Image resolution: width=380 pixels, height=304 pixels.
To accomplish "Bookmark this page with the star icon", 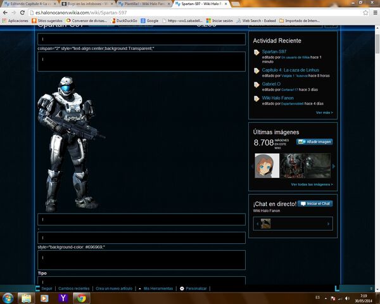I will point(365,13).
